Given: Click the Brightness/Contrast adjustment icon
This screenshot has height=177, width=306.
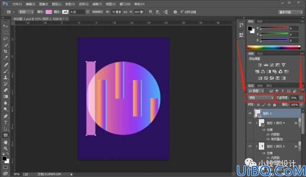Looking at the screenshot, I should tap(260, 65).
